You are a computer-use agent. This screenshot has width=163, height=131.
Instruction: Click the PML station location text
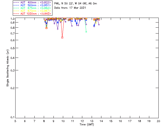76,4
